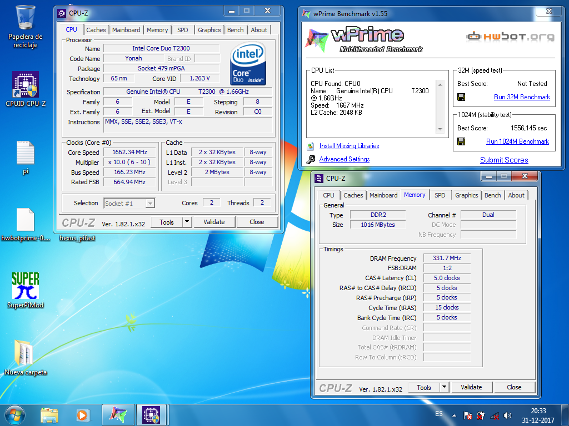This screenshot has width=569, height=426.
Task: Click the Core Speed value 1662.34 MHz
Action: point(130,152)
